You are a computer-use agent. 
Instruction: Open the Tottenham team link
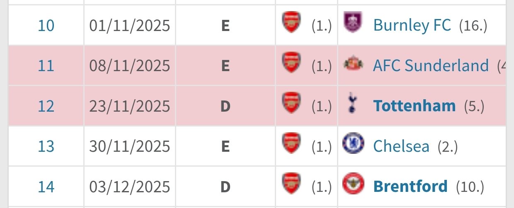[414, 106]
